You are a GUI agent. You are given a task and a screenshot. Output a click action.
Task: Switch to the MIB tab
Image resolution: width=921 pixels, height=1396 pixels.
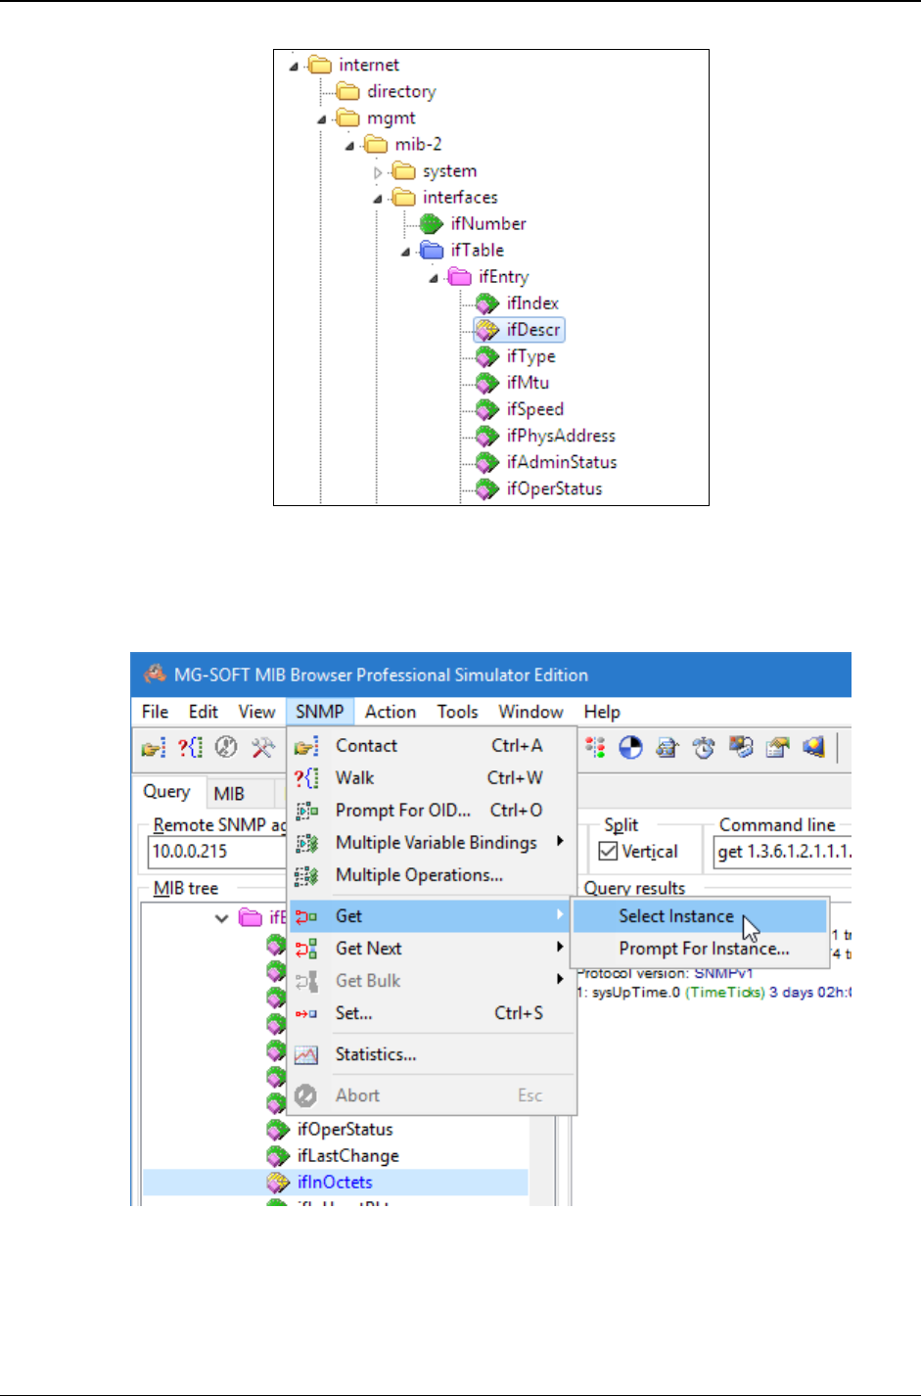pyautogui.click(x=229, y=794)
